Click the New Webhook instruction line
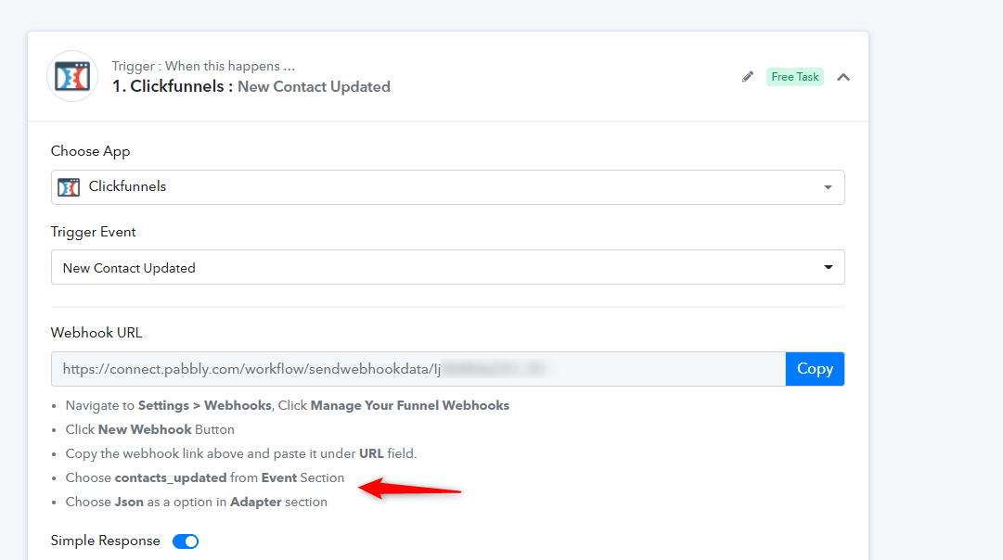The width and height of the screenshot is (1003, 560). point(149,429)
